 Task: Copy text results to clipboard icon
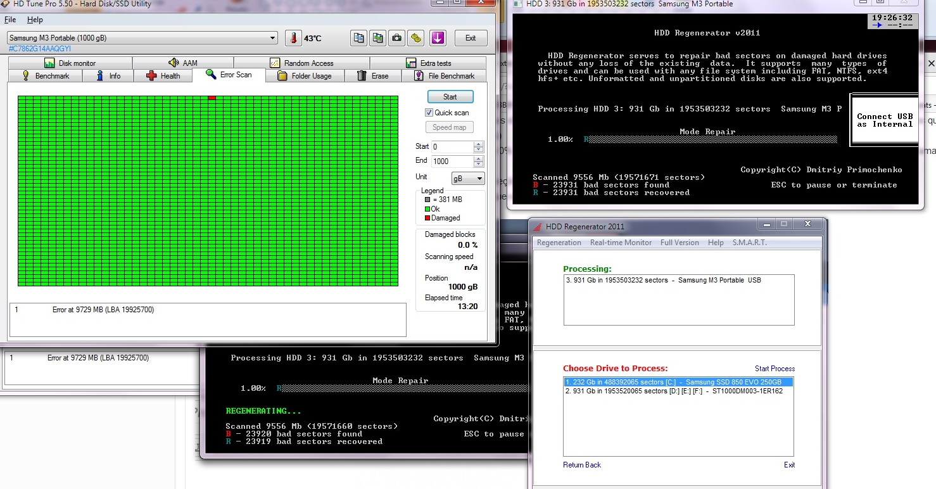tap(359, 38)
